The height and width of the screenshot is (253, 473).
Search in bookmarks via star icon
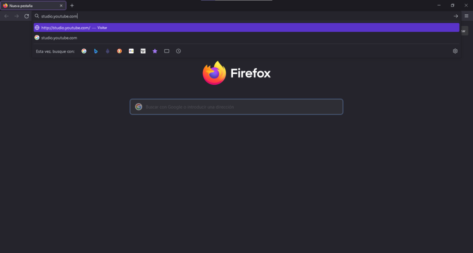155,51
